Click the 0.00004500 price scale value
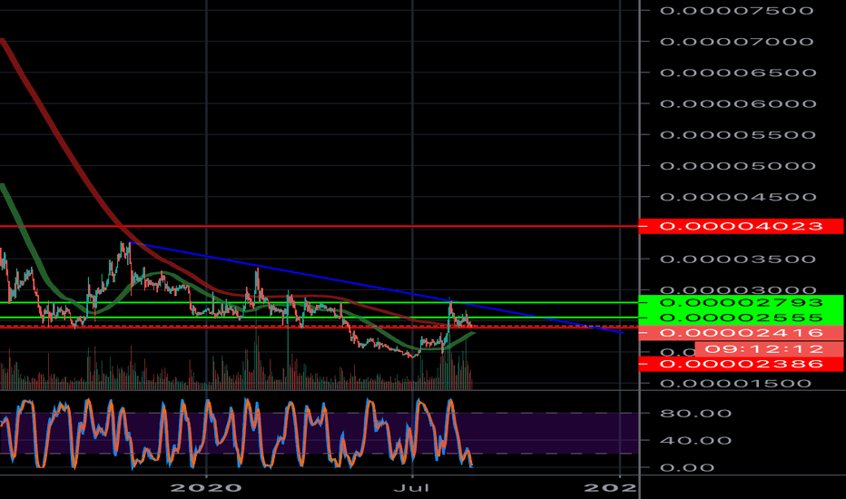This screenshot has width=846, height=499. click(738, 197)
